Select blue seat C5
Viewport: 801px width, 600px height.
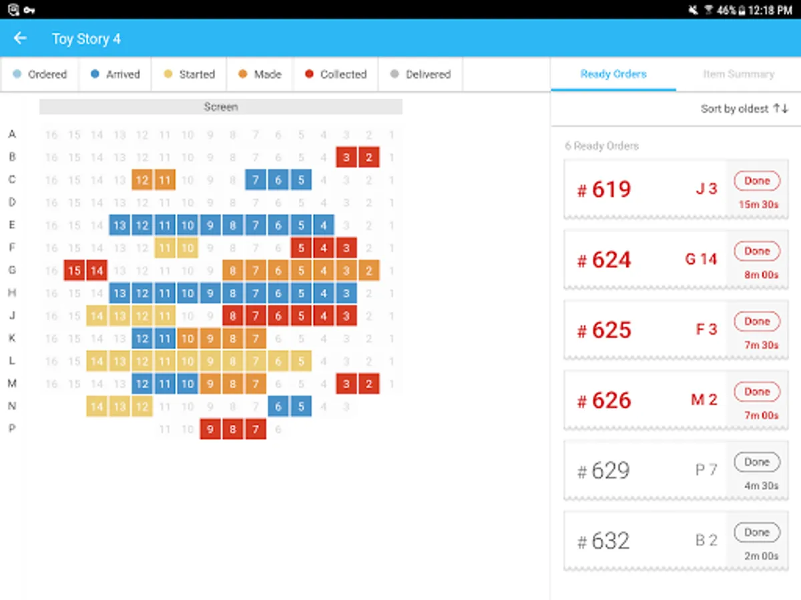[x=301, y=180]
